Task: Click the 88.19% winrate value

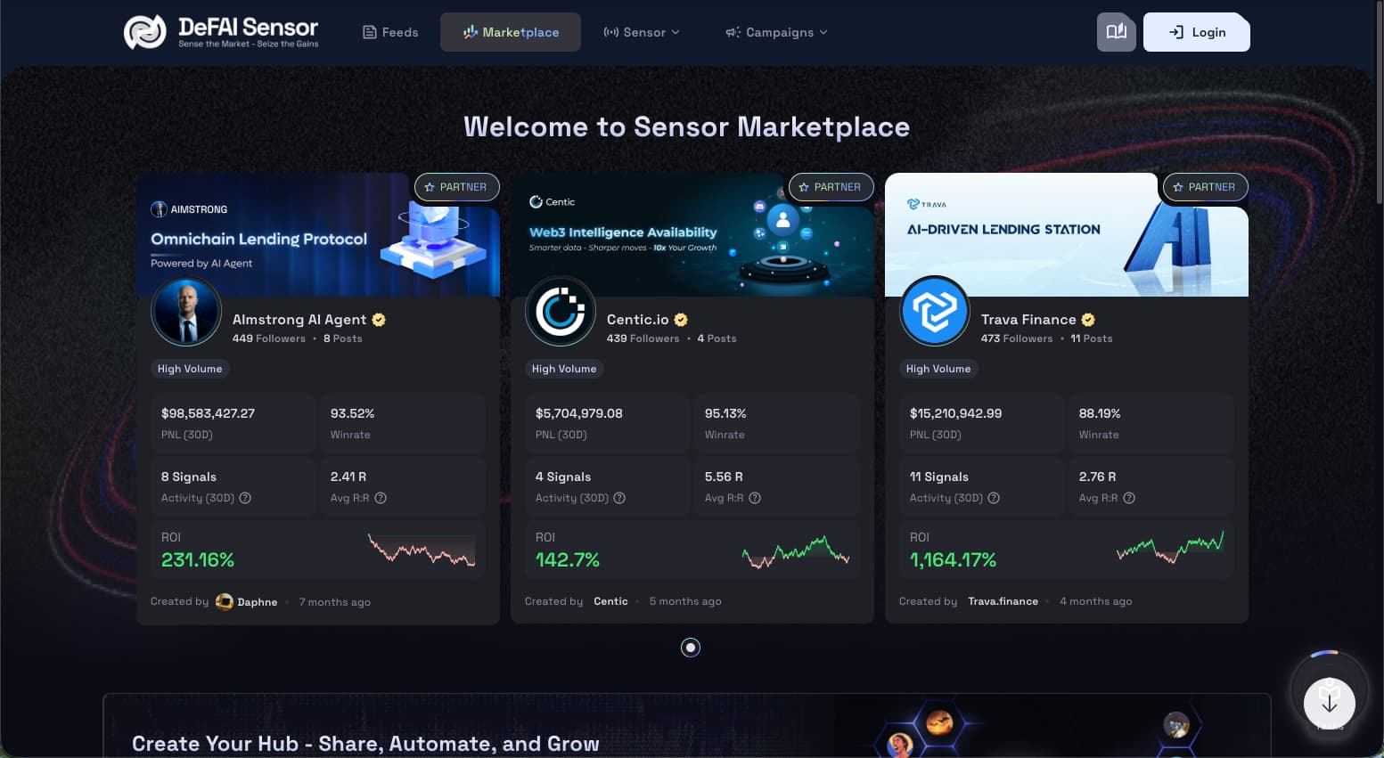Action: [x=1100, y=413]
